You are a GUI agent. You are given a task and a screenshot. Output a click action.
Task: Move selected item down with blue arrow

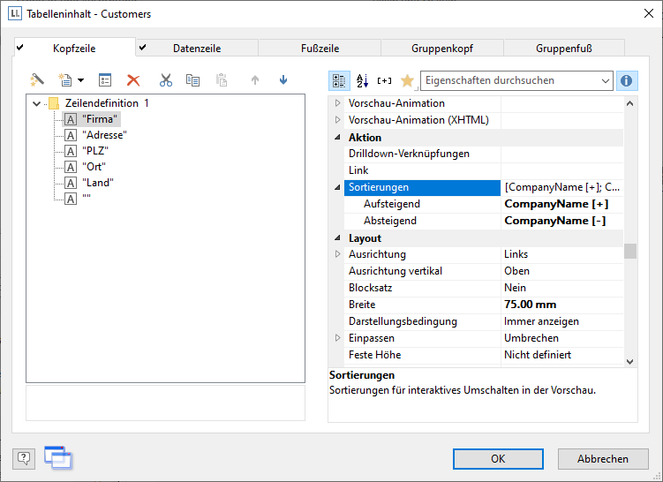click(283, 80)
